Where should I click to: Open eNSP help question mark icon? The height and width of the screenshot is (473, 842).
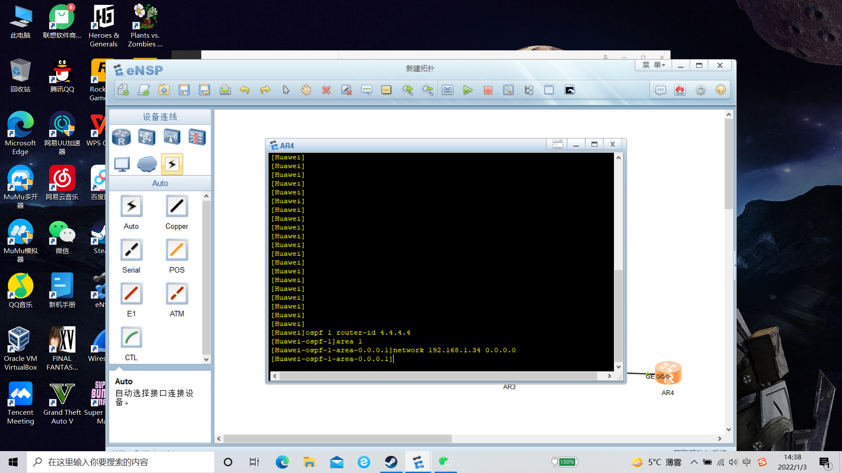point(721,90)
